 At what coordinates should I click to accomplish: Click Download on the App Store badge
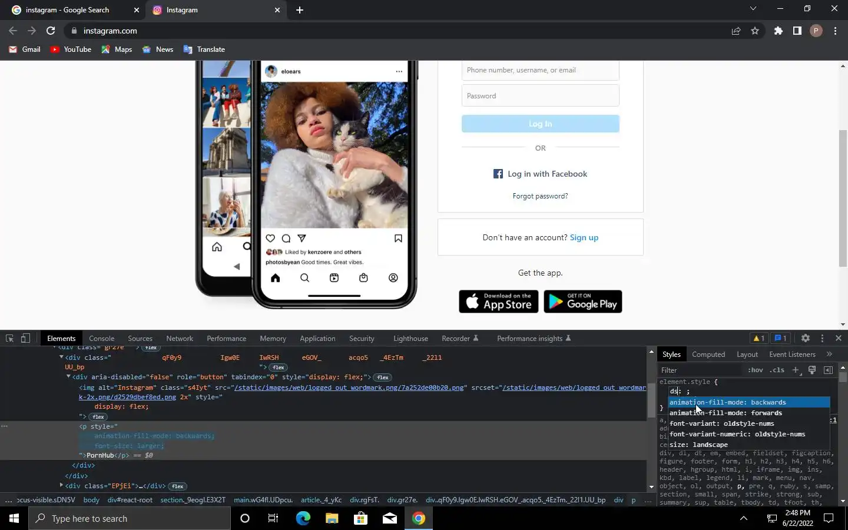[498, 302]
